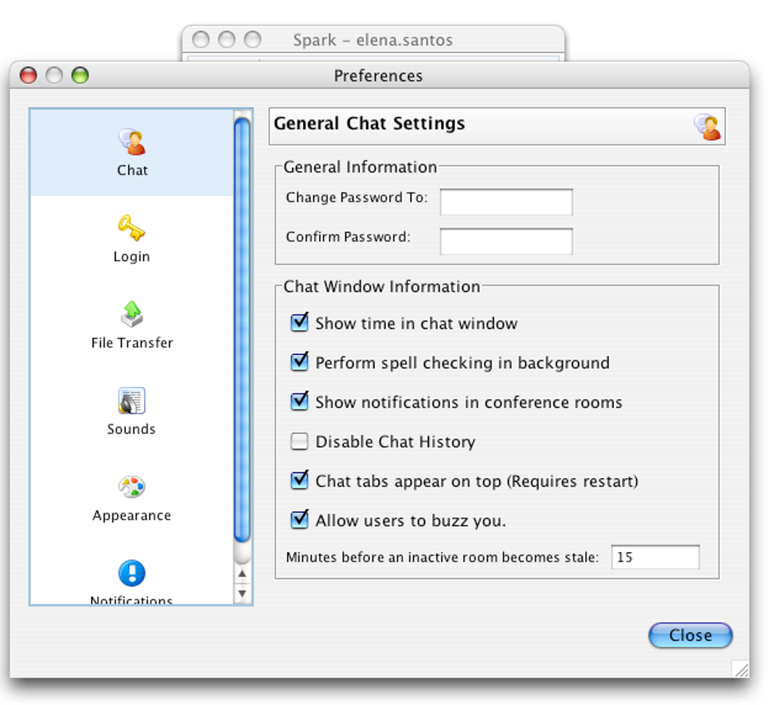This screenshot has height=705, width=769.
Task: Select the File Transfer green arrow icon
Action: coord(132,314)
